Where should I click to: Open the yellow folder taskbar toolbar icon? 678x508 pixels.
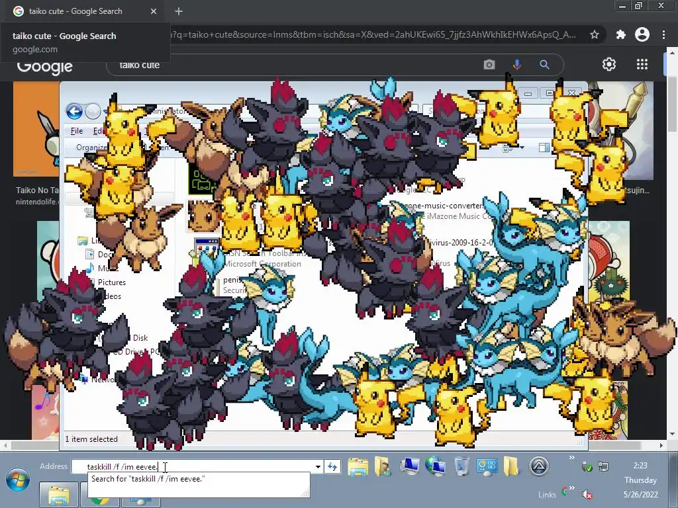[x=510, y=466]
